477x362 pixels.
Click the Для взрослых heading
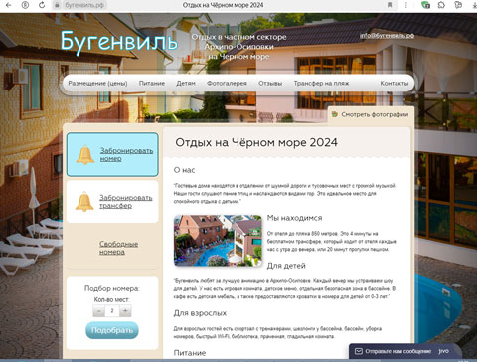click(200, 313)
